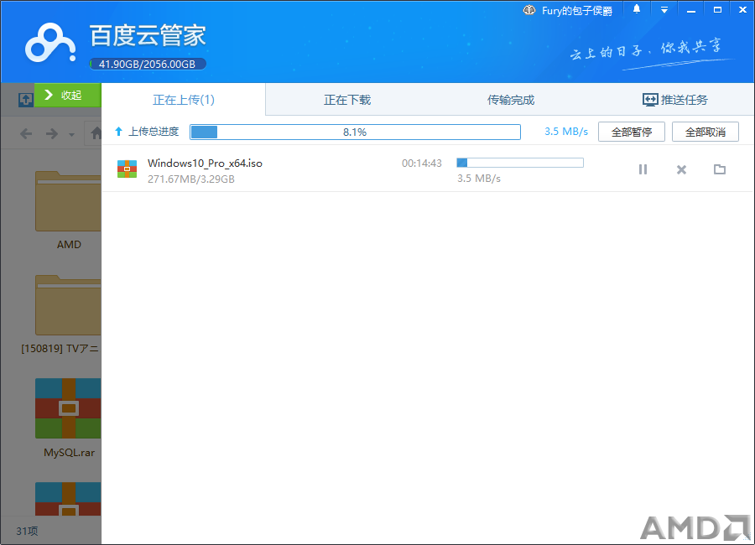The width and height of the screenshot is (755, 545).
Task: Open the notifications bell icon
Action: 637,9
